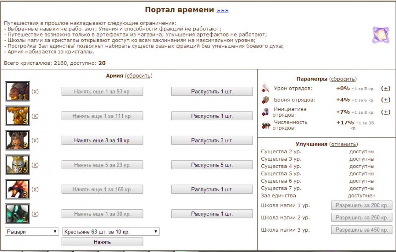
Task: Click the squad armor shield icon
Action: pos(265,100)
